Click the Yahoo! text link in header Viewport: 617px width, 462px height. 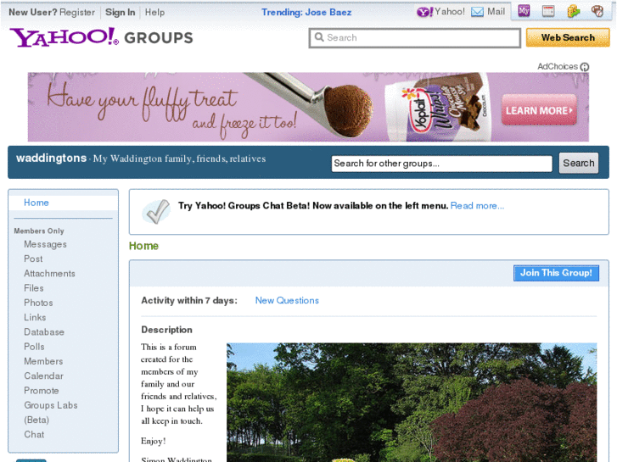point(450,12)
